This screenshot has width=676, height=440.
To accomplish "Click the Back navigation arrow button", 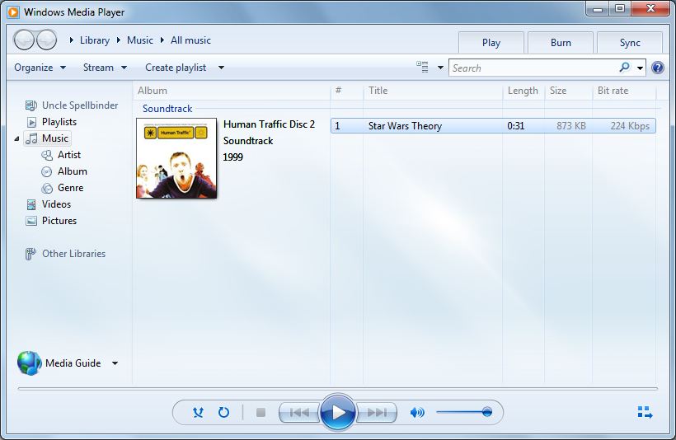I will point(24,40).
